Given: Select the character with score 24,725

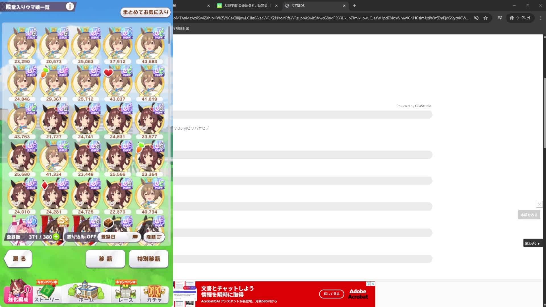Looking at the screenshot, I should point(86,196).
